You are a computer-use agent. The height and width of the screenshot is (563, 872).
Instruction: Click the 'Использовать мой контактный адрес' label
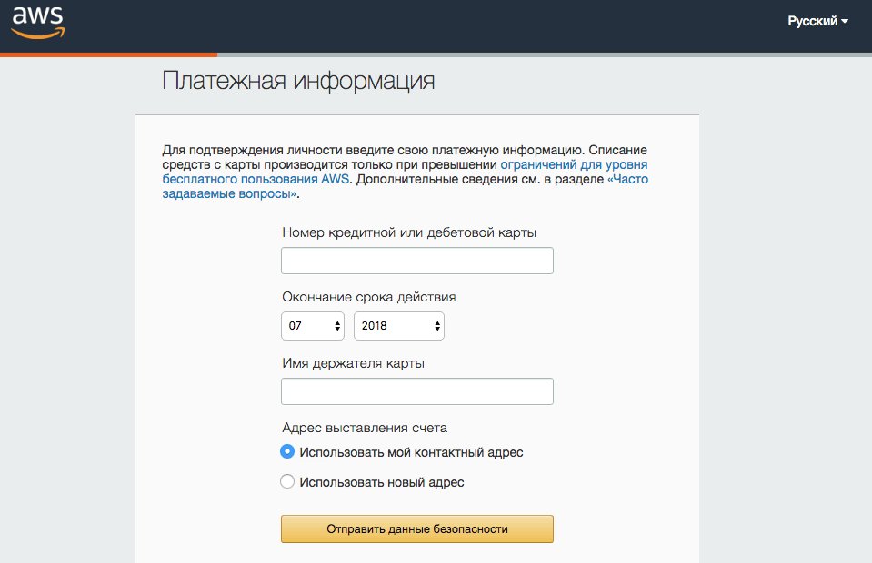411,452
